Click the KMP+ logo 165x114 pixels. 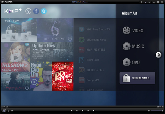13,11
